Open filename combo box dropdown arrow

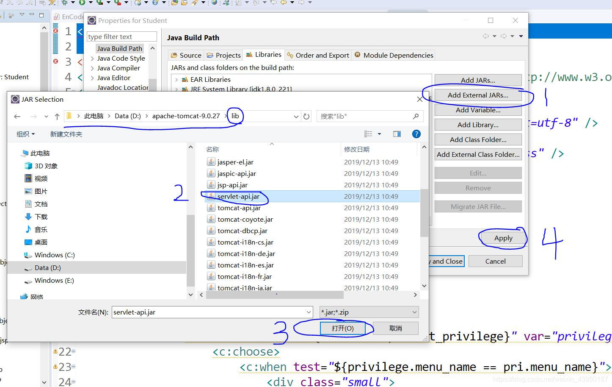coord(309,312)
